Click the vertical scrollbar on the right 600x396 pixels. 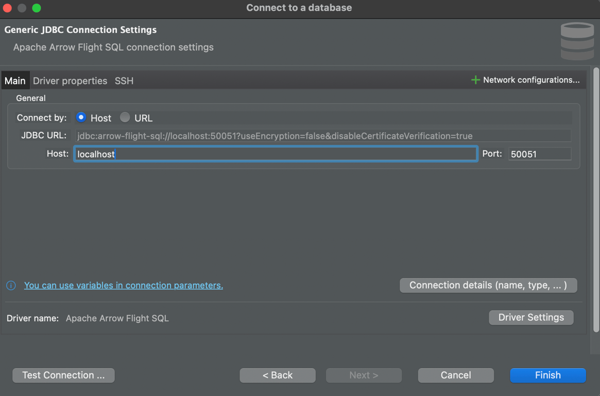[596, 200]
